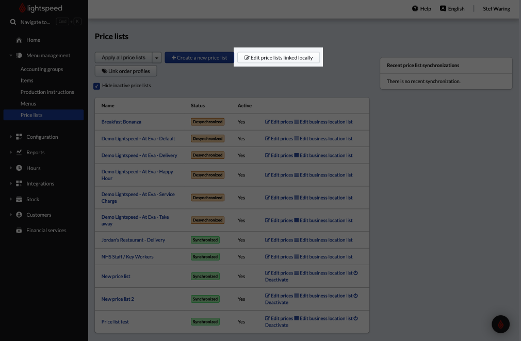Viewport: 521px width, 341px height.
Task: Click list icon for Jordan's Restaurant - Delivery
Action: 297,240
